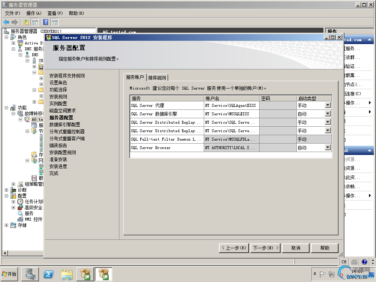The width and height of the screenshot is (376, 282).
Task: Open Windows Explorer from the taskbar
Action: [67, 274]
